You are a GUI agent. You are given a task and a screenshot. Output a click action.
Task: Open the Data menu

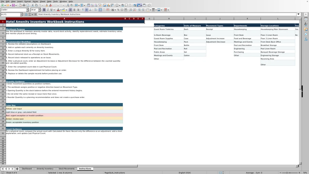[x=49, y=2]
